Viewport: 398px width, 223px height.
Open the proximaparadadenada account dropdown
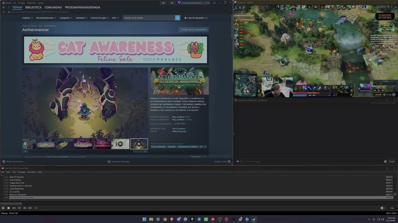coord(193,3)
